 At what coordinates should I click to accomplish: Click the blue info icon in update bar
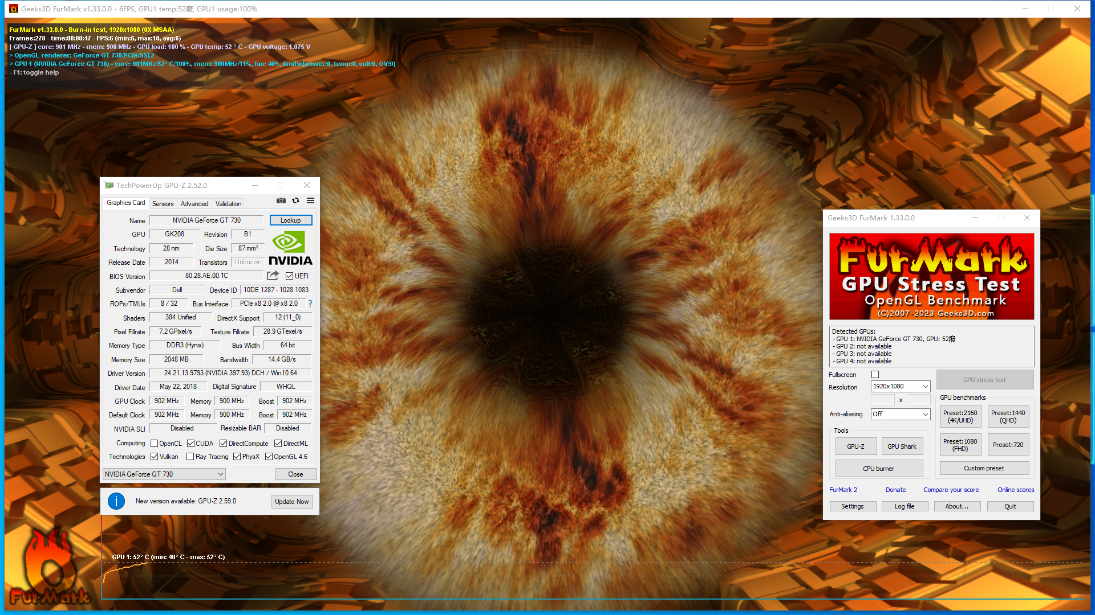pos(116,501)
